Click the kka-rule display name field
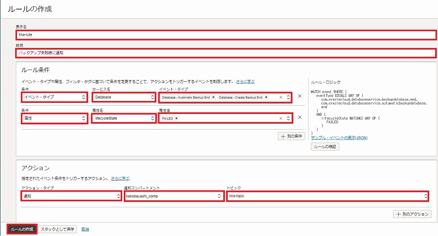The width and height of the screenshot is (438, 236). coord(227,35)
